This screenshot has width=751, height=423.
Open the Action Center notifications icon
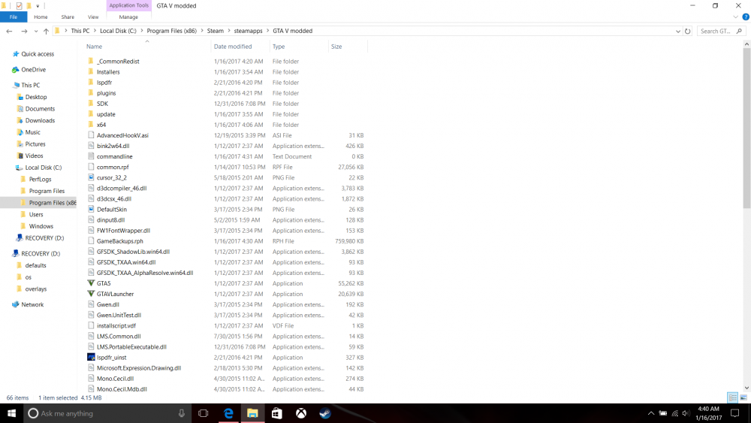pos(734,413)
